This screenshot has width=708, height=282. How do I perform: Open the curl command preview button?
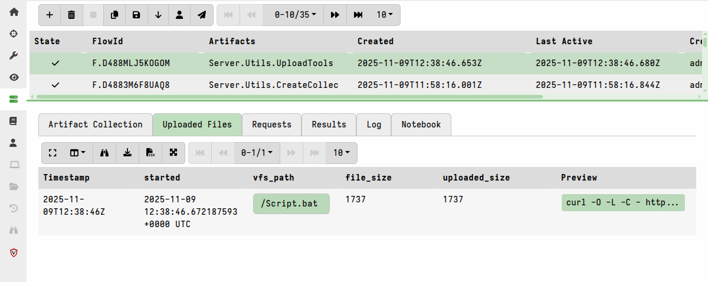pos(622,202)
